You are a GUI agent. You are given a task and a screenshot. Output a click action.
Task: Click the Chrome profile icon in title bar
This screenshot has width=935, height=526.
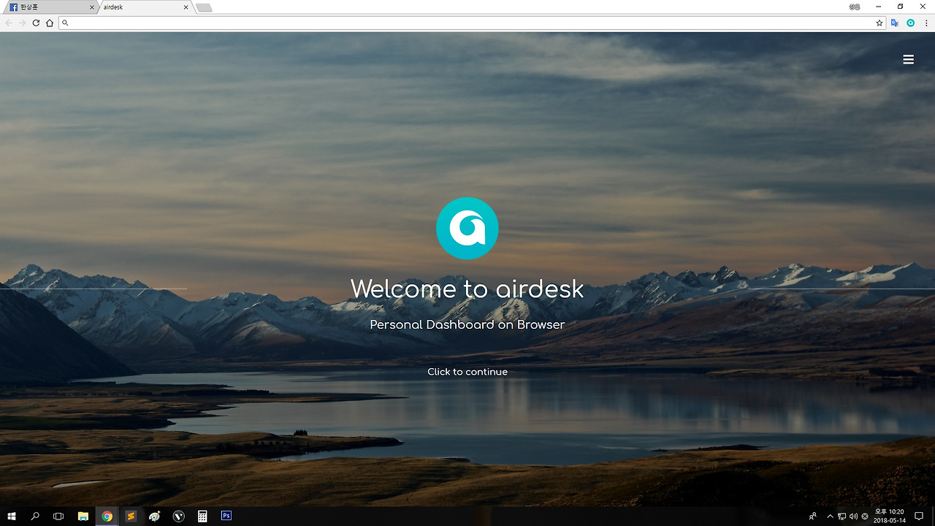855,7
